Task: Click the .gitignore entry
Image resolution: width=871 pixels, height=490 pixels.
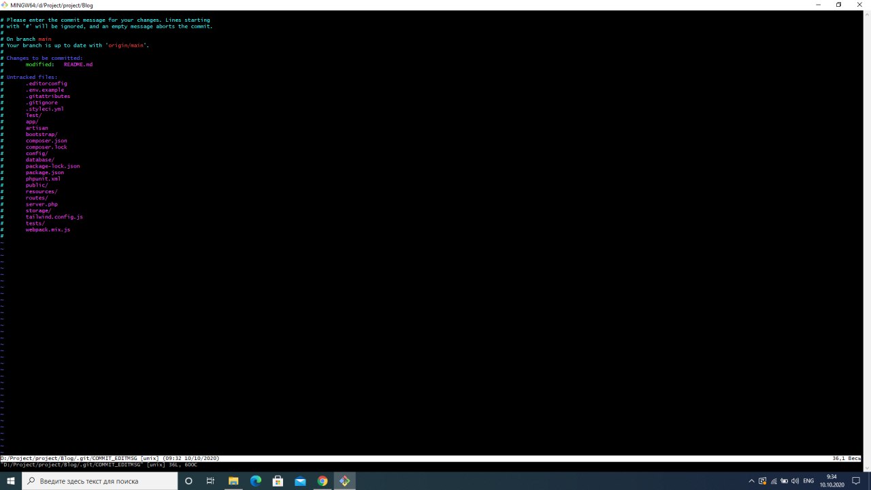Action: point(42,103)
